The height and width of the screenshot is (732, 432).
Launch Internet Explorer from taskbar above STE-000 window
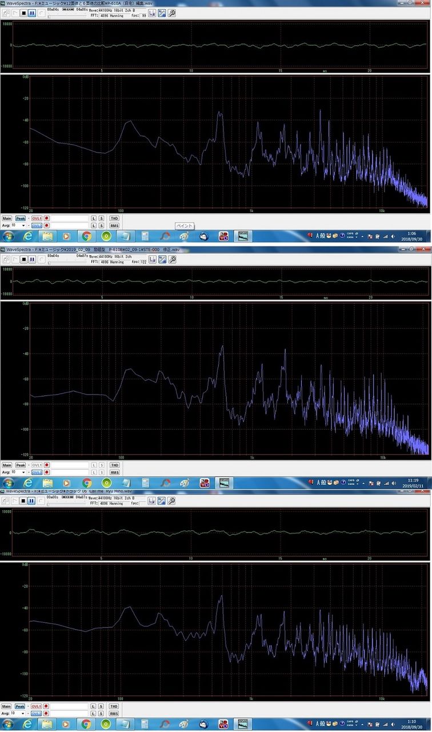pos(27,236)
